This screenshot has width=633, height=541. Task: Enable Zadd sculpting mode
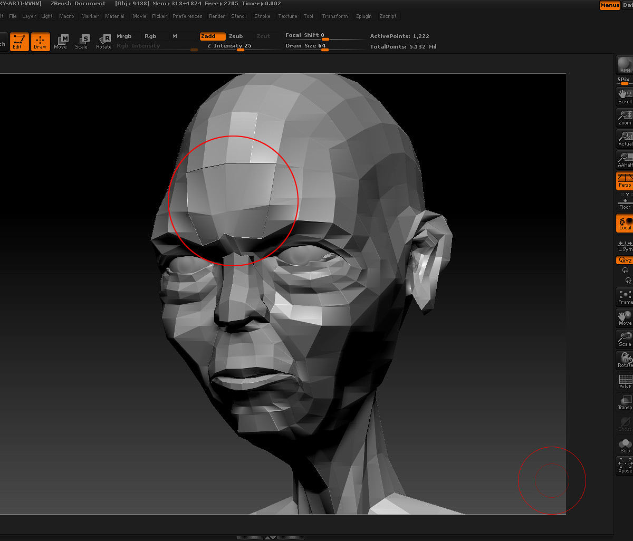point(213,36)
